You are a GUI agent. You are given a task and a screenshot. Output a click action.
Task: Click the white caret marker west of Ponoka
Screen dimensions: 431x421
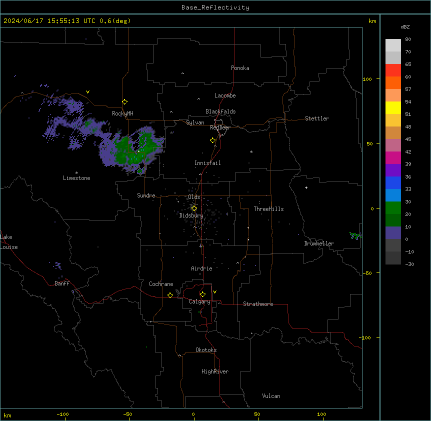[x=183, y=73]
